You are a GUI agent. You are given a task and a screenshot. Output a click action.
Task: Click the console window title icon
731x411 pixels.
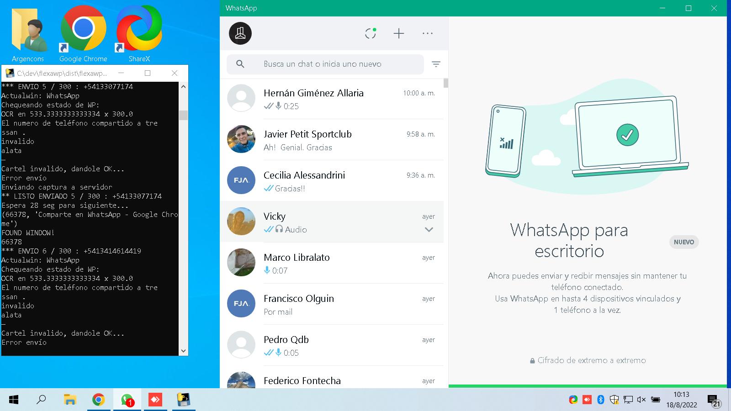pyautogui.click(x=10, y=73)
